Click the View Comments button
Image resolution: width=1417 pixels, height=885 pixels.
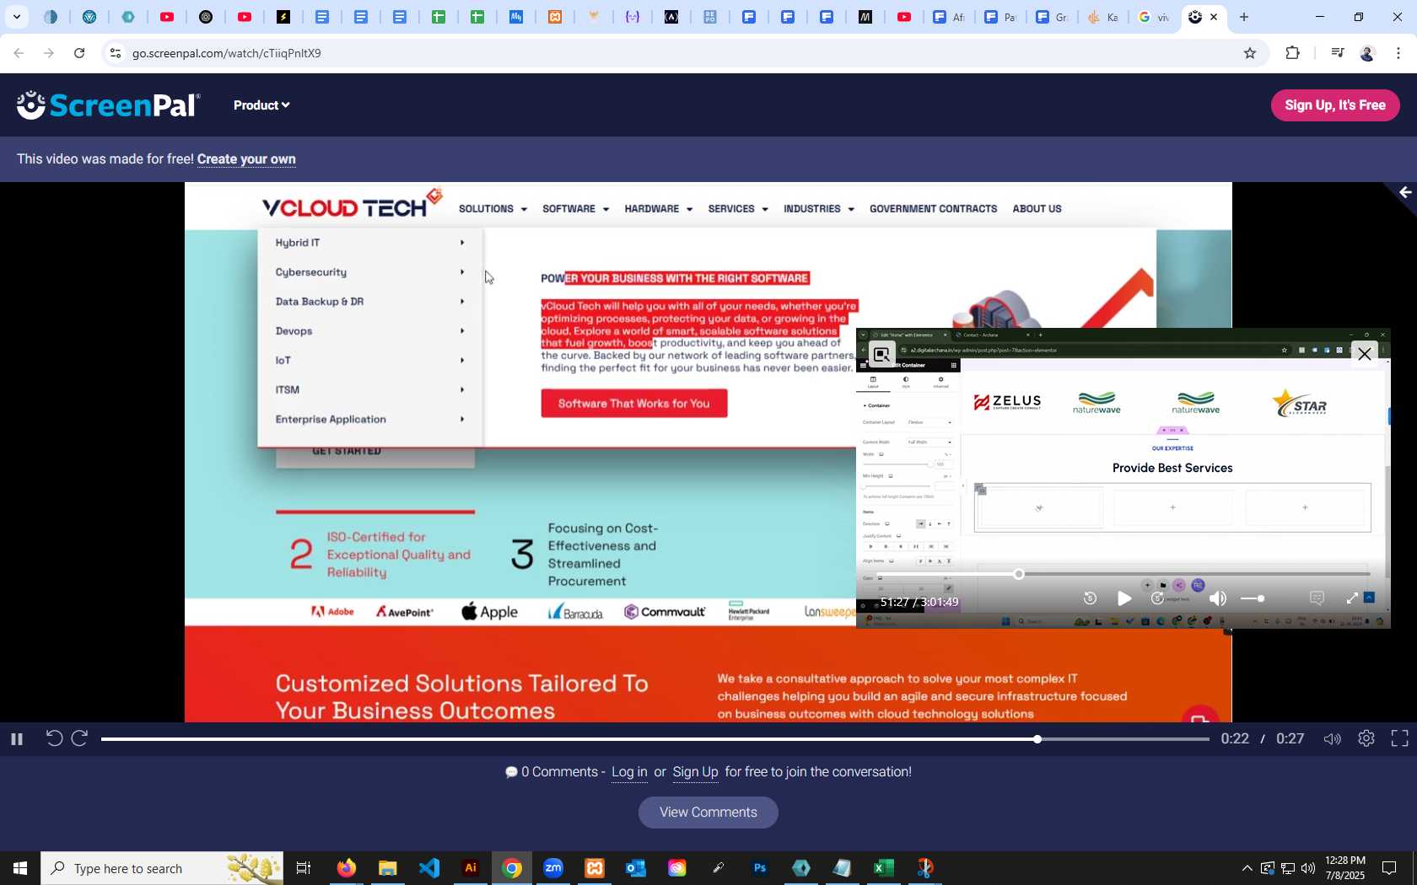[x=708, y=813]
